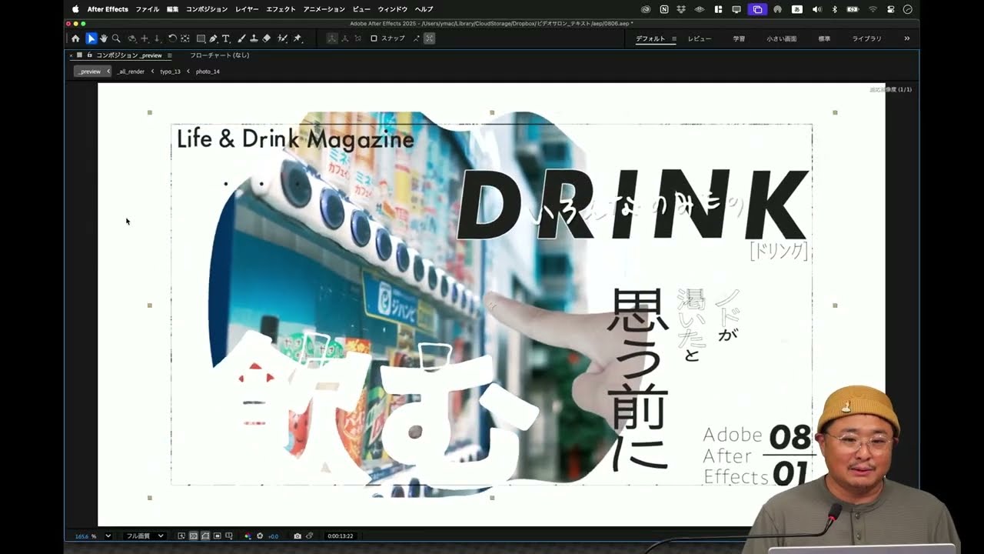The width and height of the screenshot is (984, 554).
Task: Open the エフェクト menu
Action: click(281, 9)
